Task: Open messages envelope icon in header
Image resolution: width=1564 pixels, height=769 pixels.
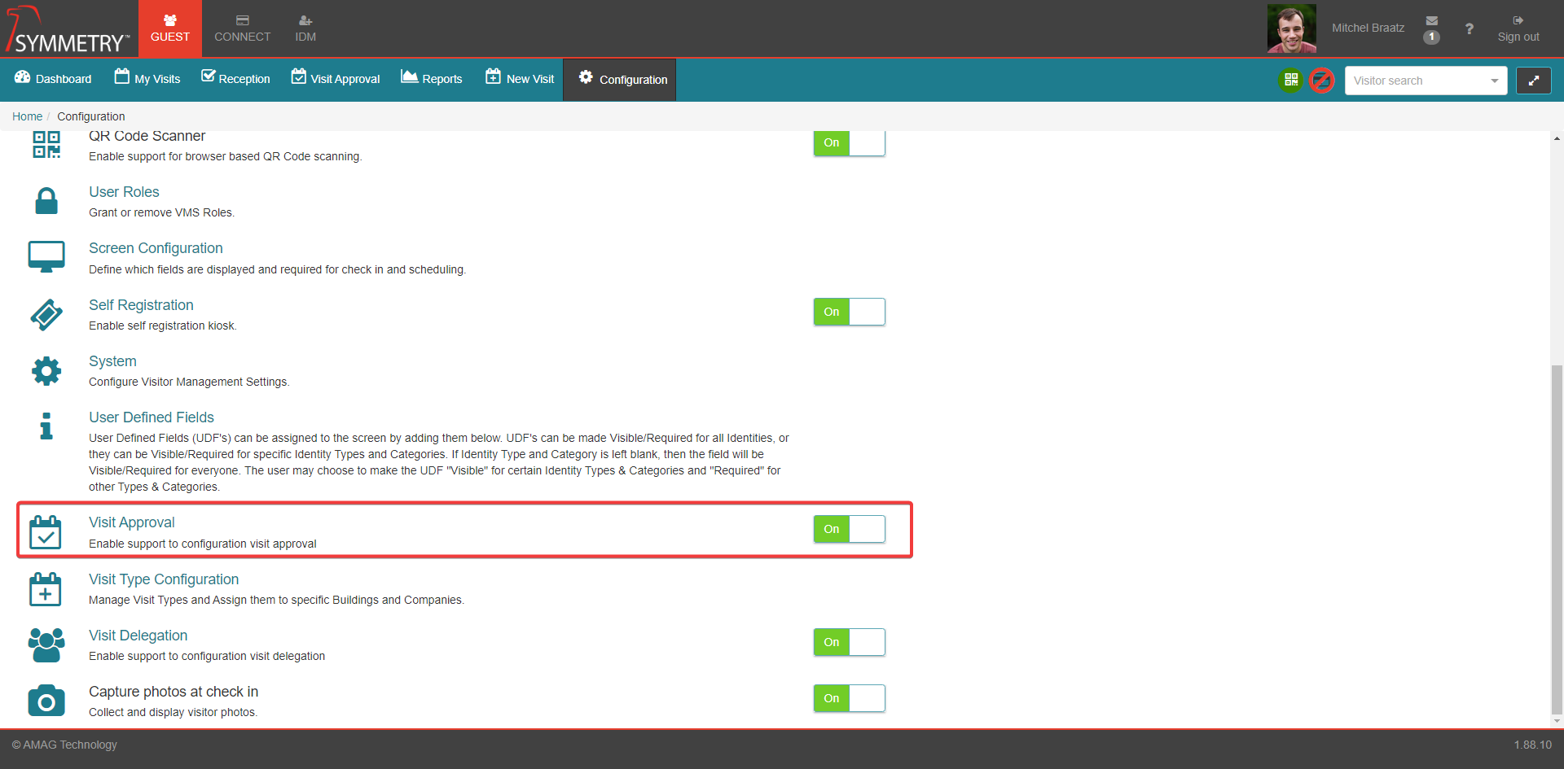Action: coord(1431,20)
